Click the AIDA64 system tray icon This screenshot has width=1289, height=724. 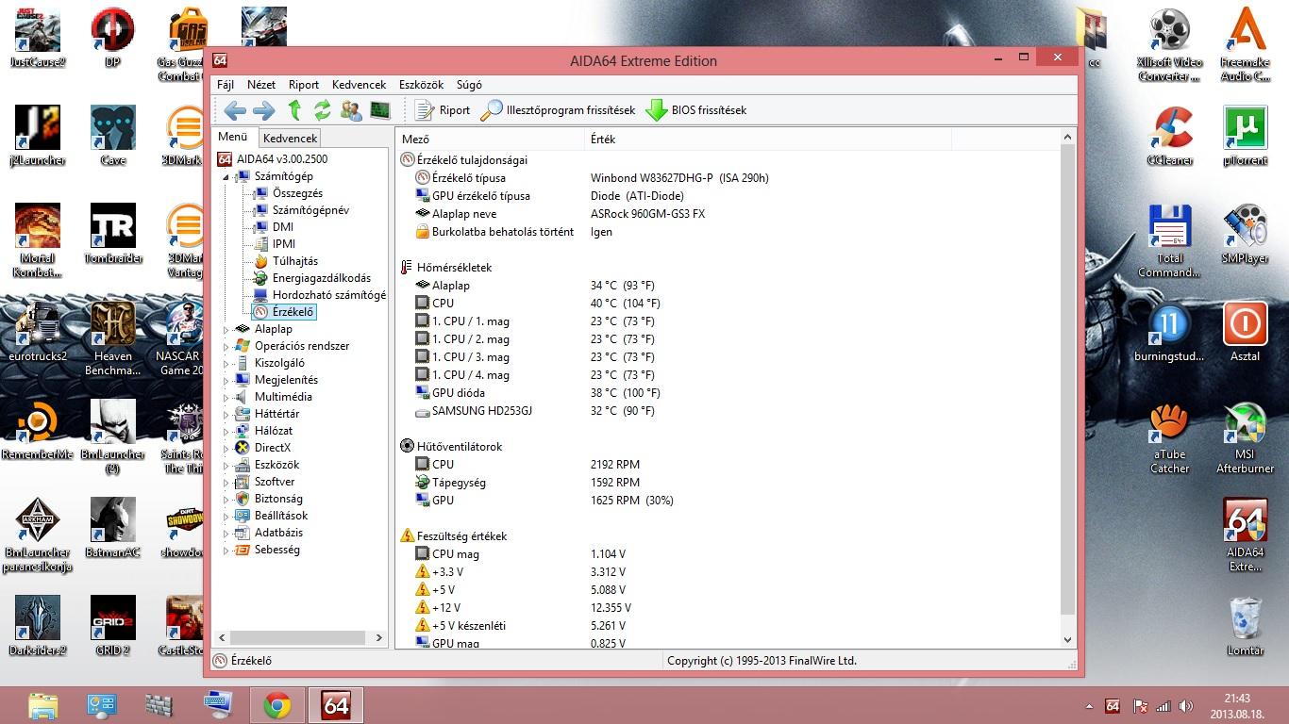1112,706
